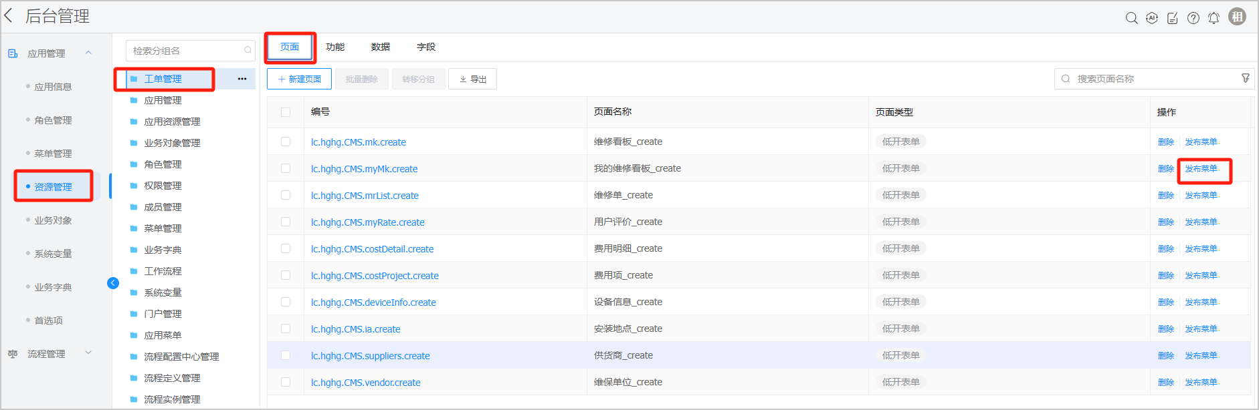Click the help question mark icon

tap(1193, 18)
